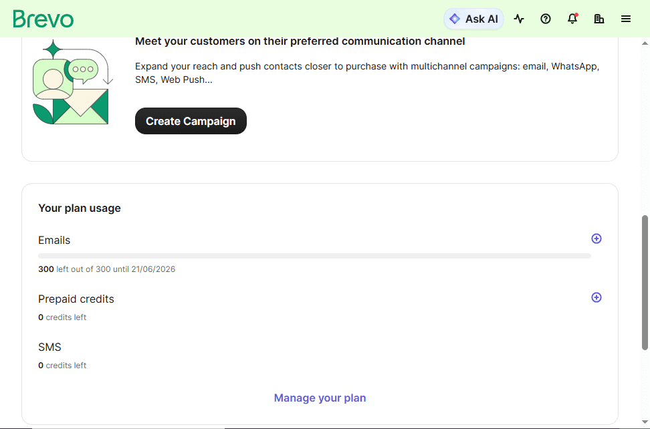Add more emails with the plus icon
The height and width of the screenshot is (429, 650).
(596, 239)
